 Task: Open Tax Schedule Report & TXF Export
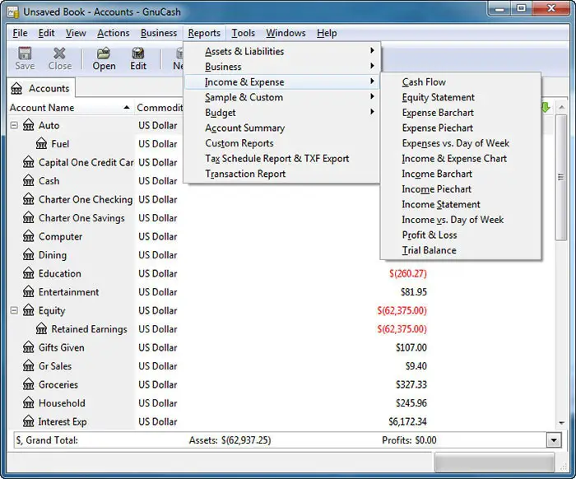(282, 158)
